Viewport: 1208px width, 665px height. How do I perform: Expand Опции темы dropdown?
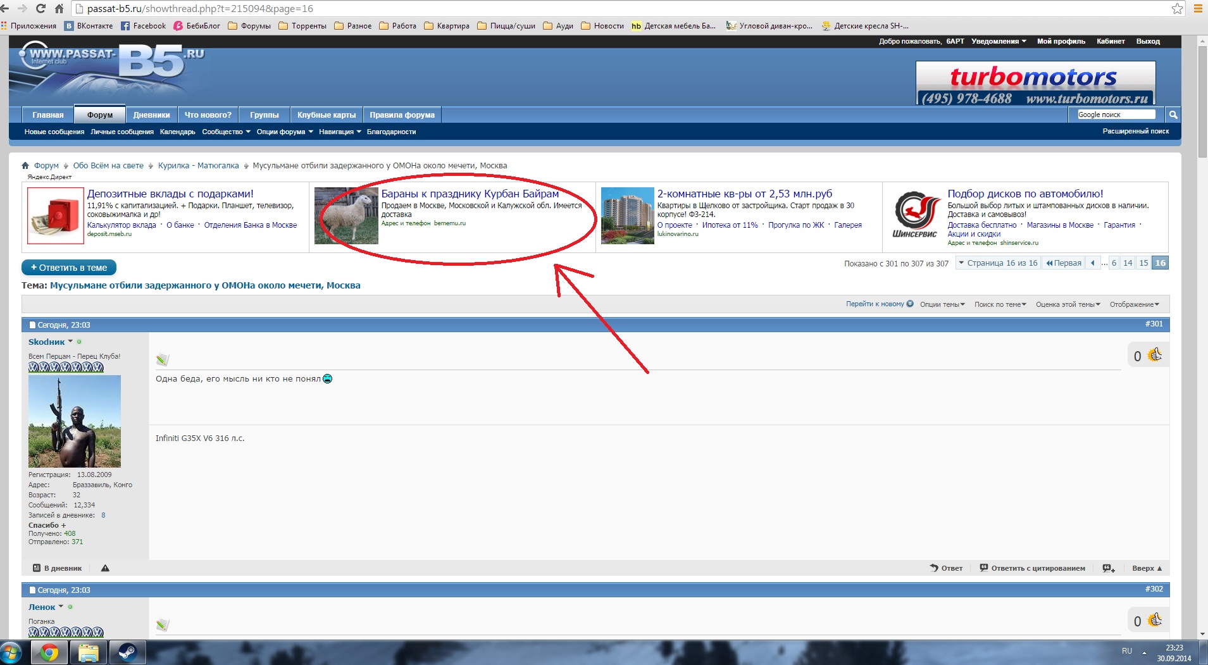point(942,304)
